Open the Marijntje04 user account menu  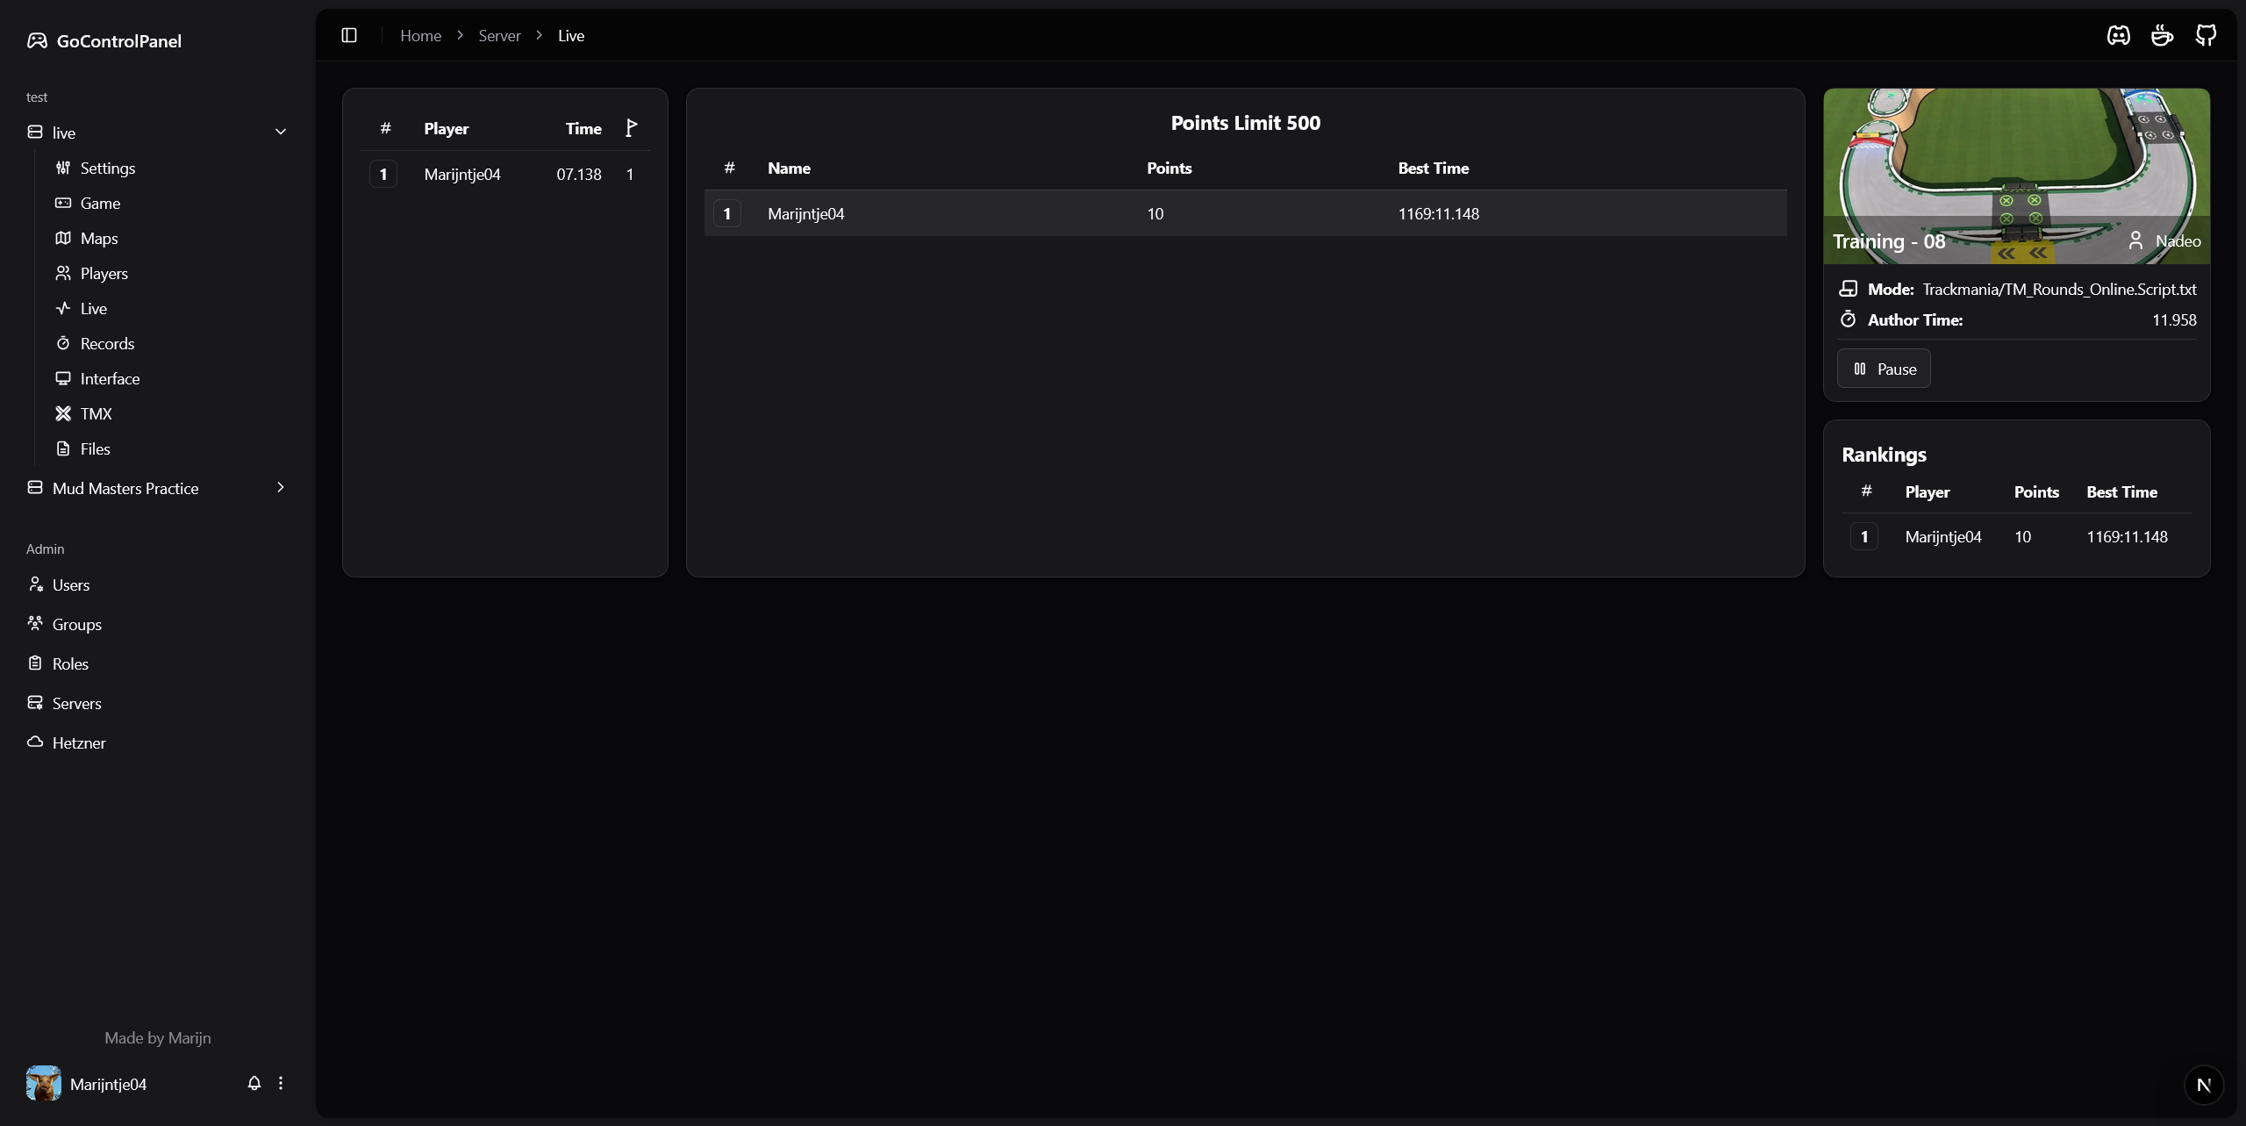(x=108, y=1084)
